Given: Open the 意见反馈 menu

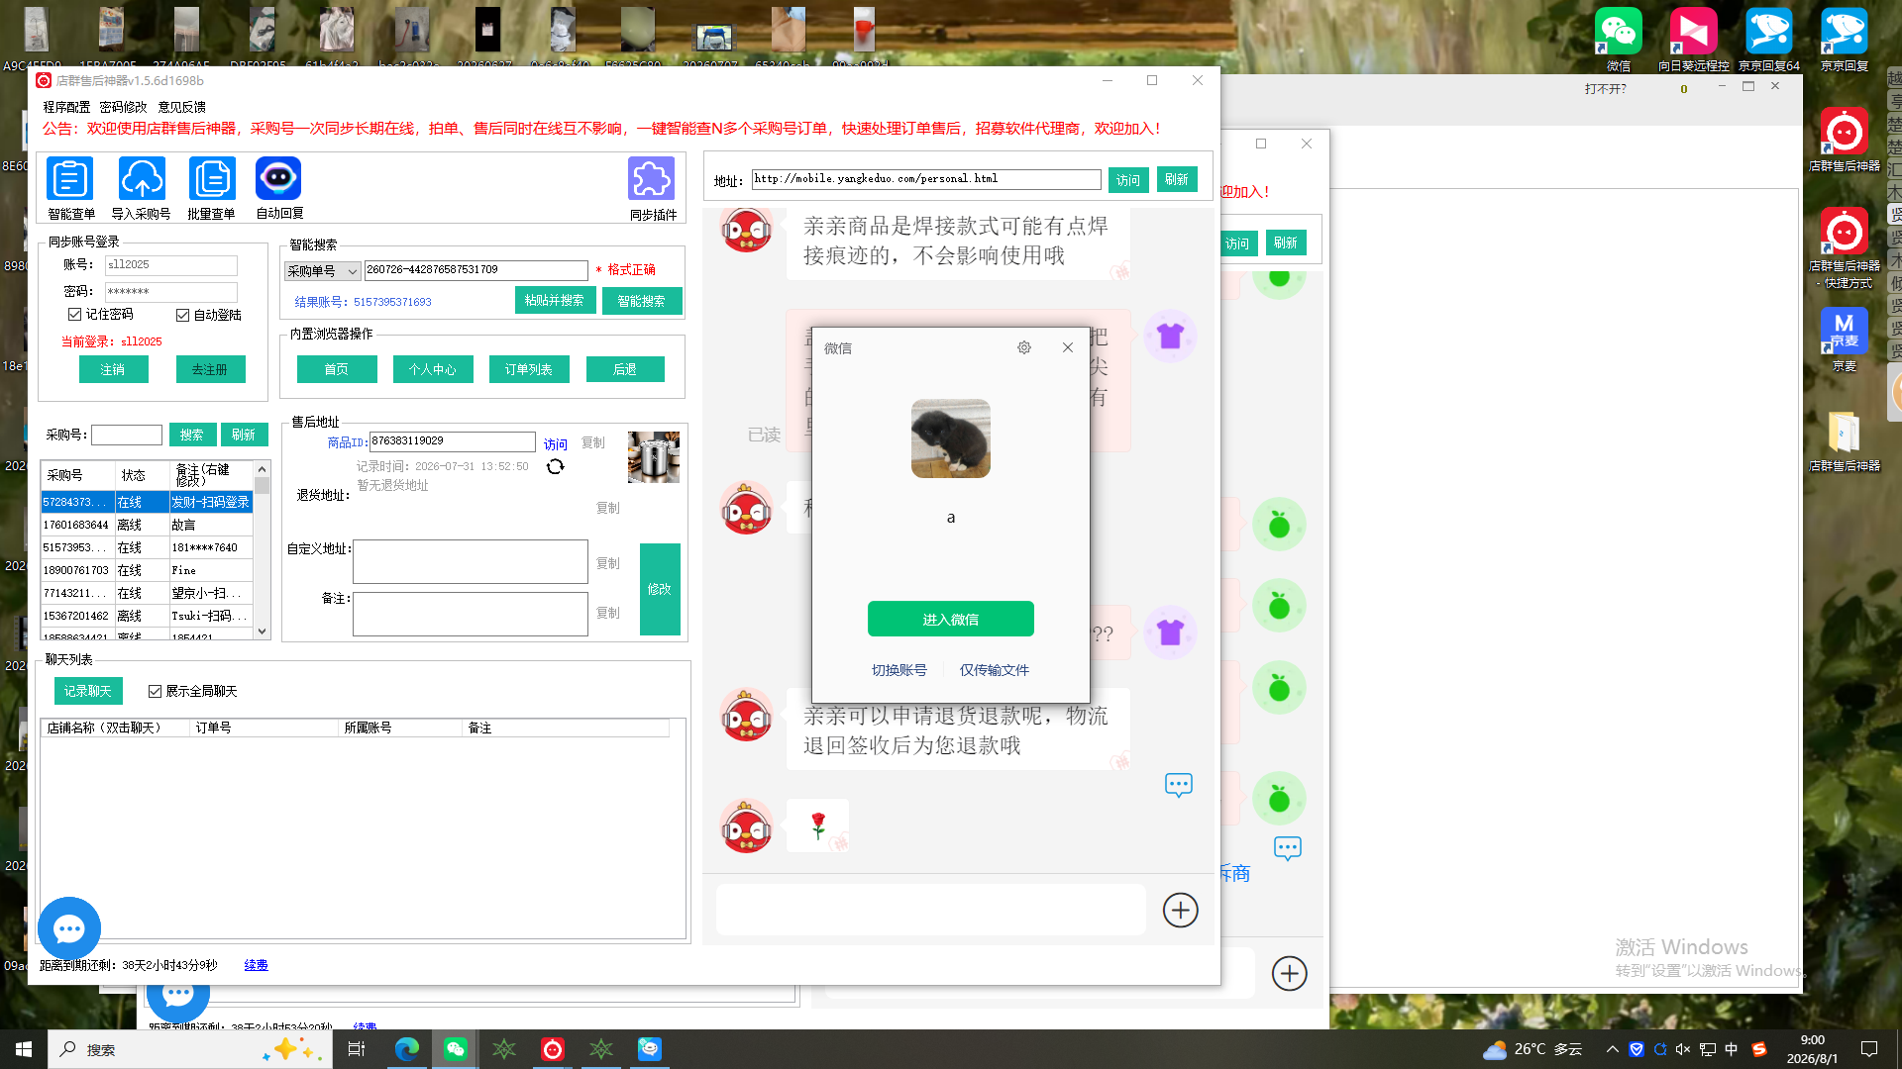Looking at the screenshot, I should click(x=182, y=107).
